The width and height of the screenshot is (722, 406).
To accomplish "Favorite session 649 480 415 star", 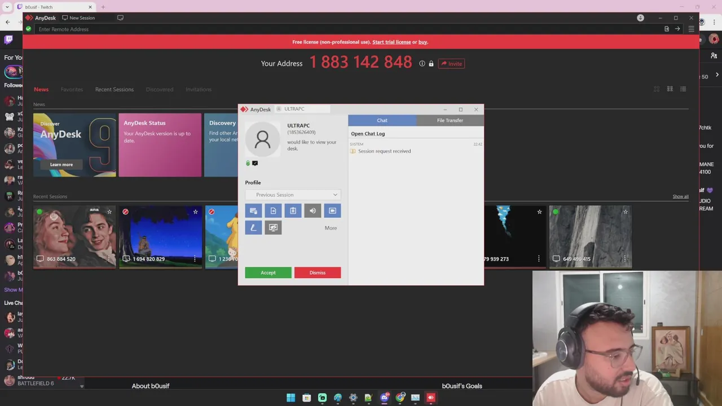I will pyautogui.click(x=625, y=212).
